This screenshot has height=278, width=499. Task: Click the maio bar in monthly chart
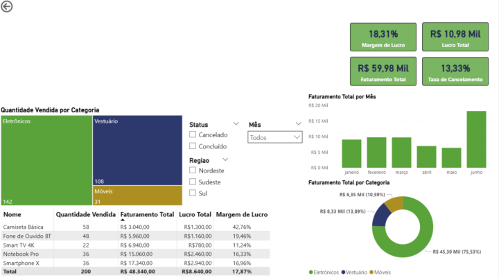click(452, 157)
